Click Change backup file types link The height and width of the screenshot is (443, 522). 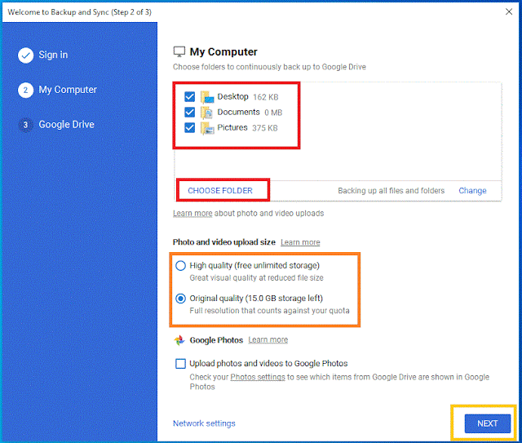coord(472,191)
